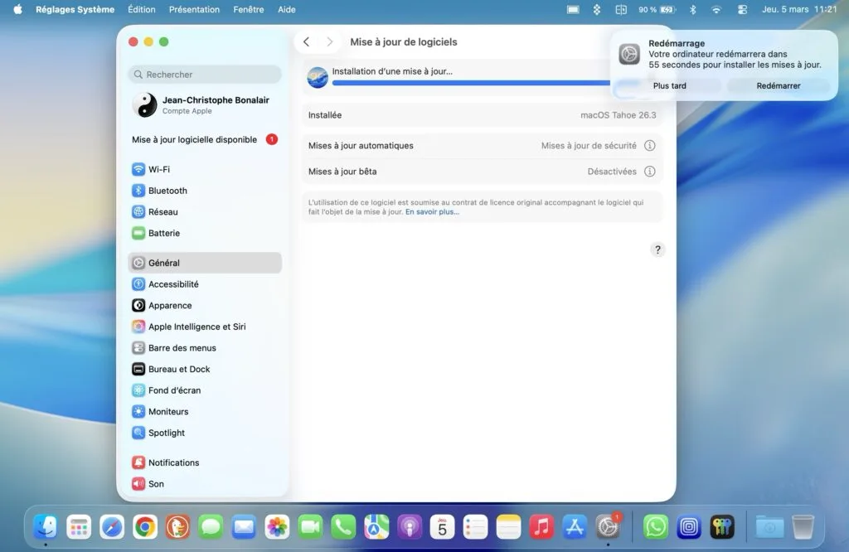849x552 pixels.
Task: Open Batterie settings in sidebar
Action: pyautogui.click(x=205, y=233)
